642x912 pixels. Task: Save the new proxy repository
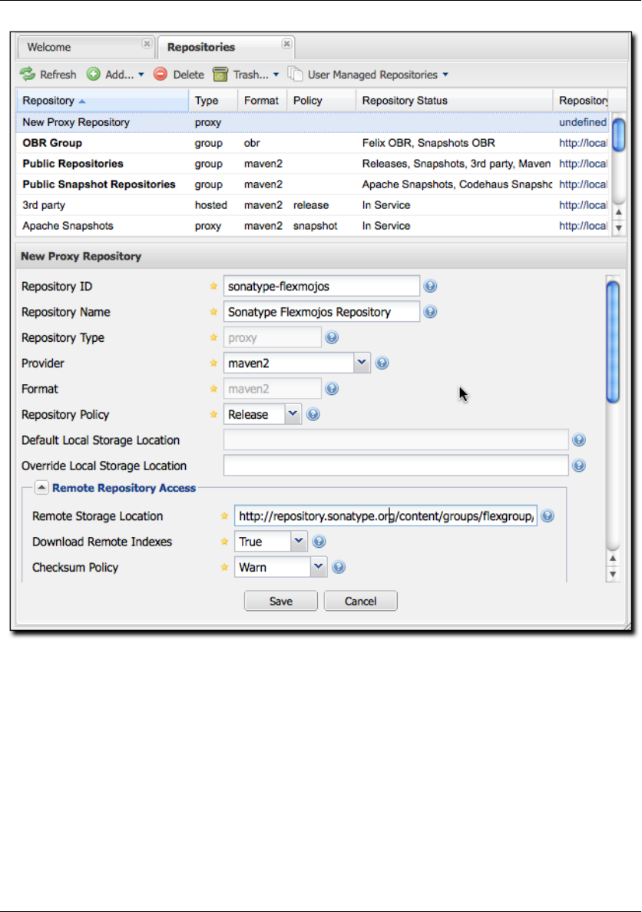[x=281, y=601]
